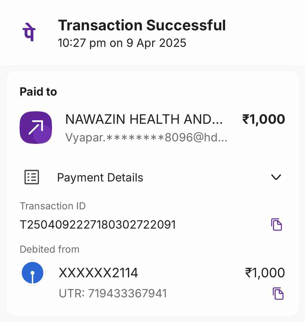Viewport: 305px width, 322px height.
Task: Click the 10:27 pm on 9 Apr 2025 timestamp
Action: coord(122,43)
